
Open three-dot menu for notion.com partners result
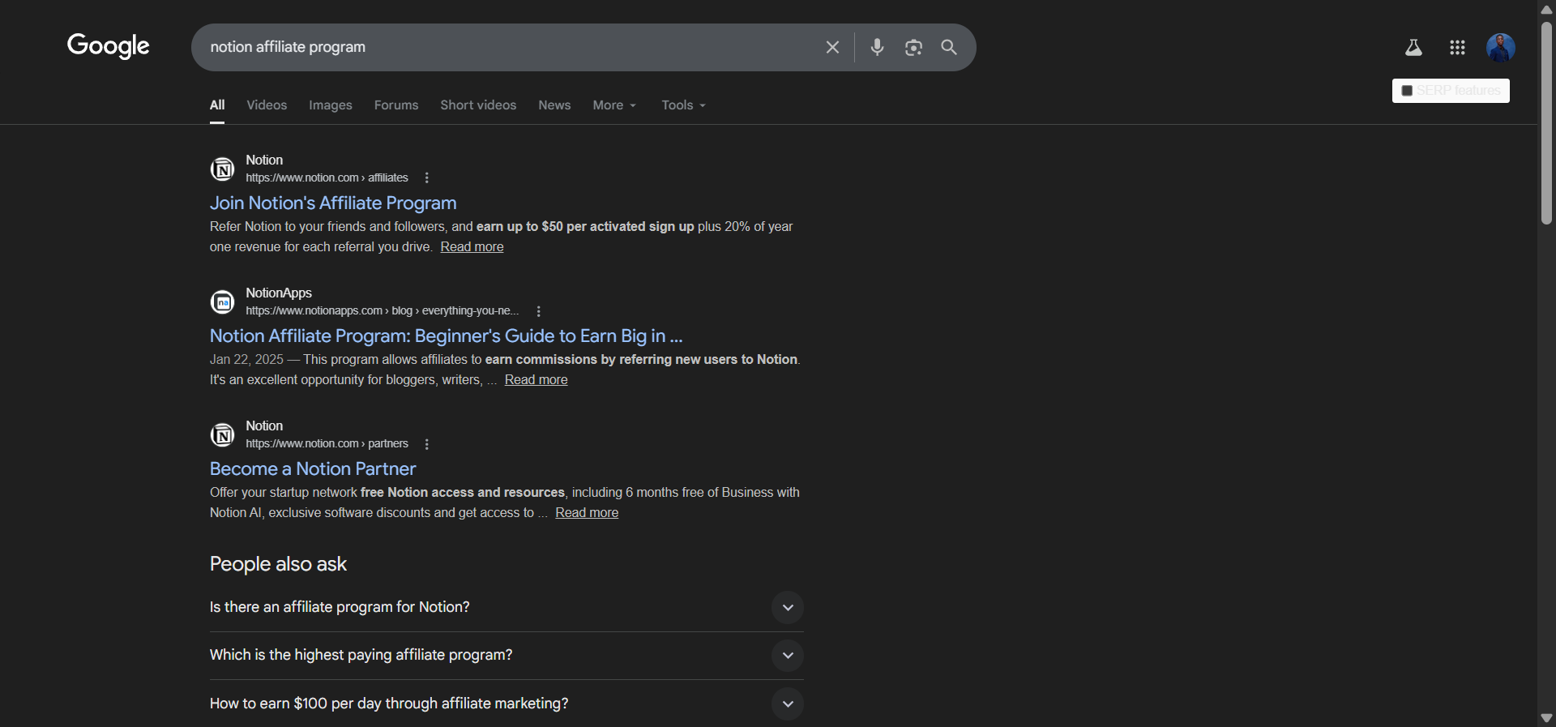coord(427,444)
